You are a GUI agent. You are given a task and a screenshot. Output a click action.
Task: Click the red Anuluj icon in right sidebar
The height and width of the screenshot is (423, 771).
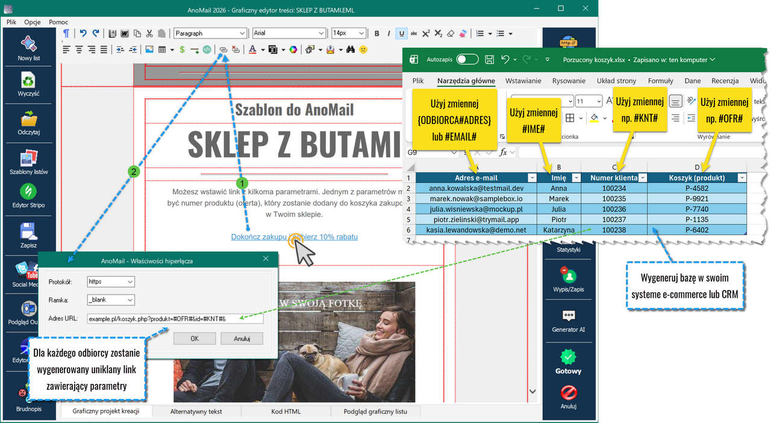569,393
